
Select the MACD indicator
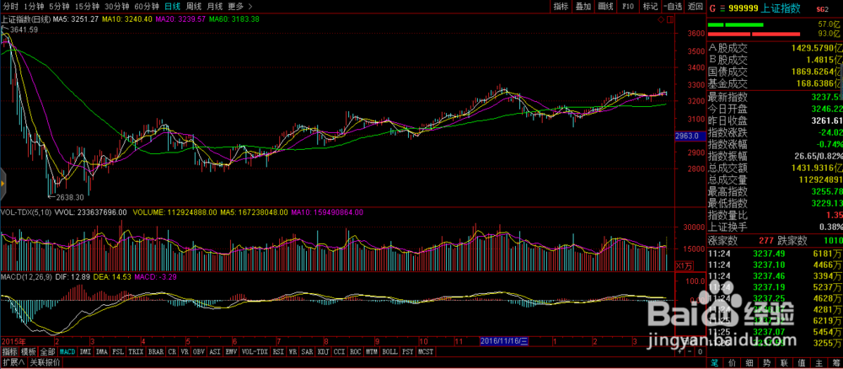pyautogui.click(x=67, y=352)
